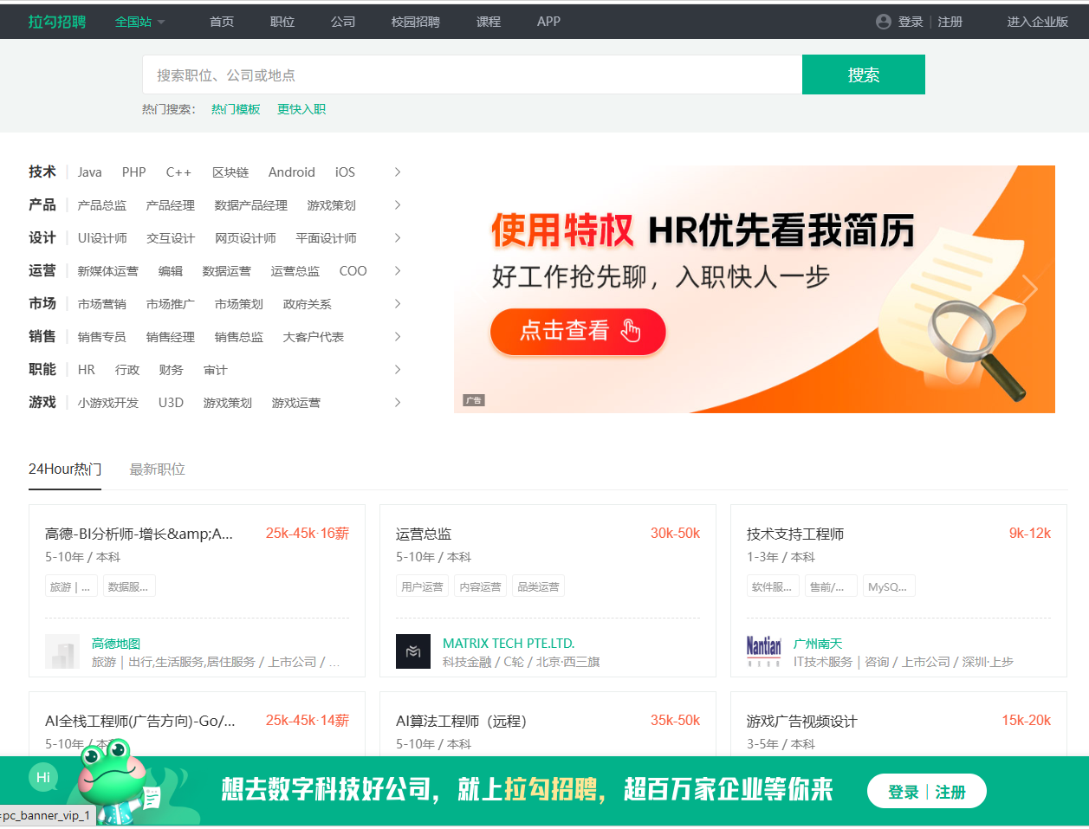Open the 游戏广告视频设计 job posting
The width and height of the screenshot is (1089, 829).
(802, 721)
